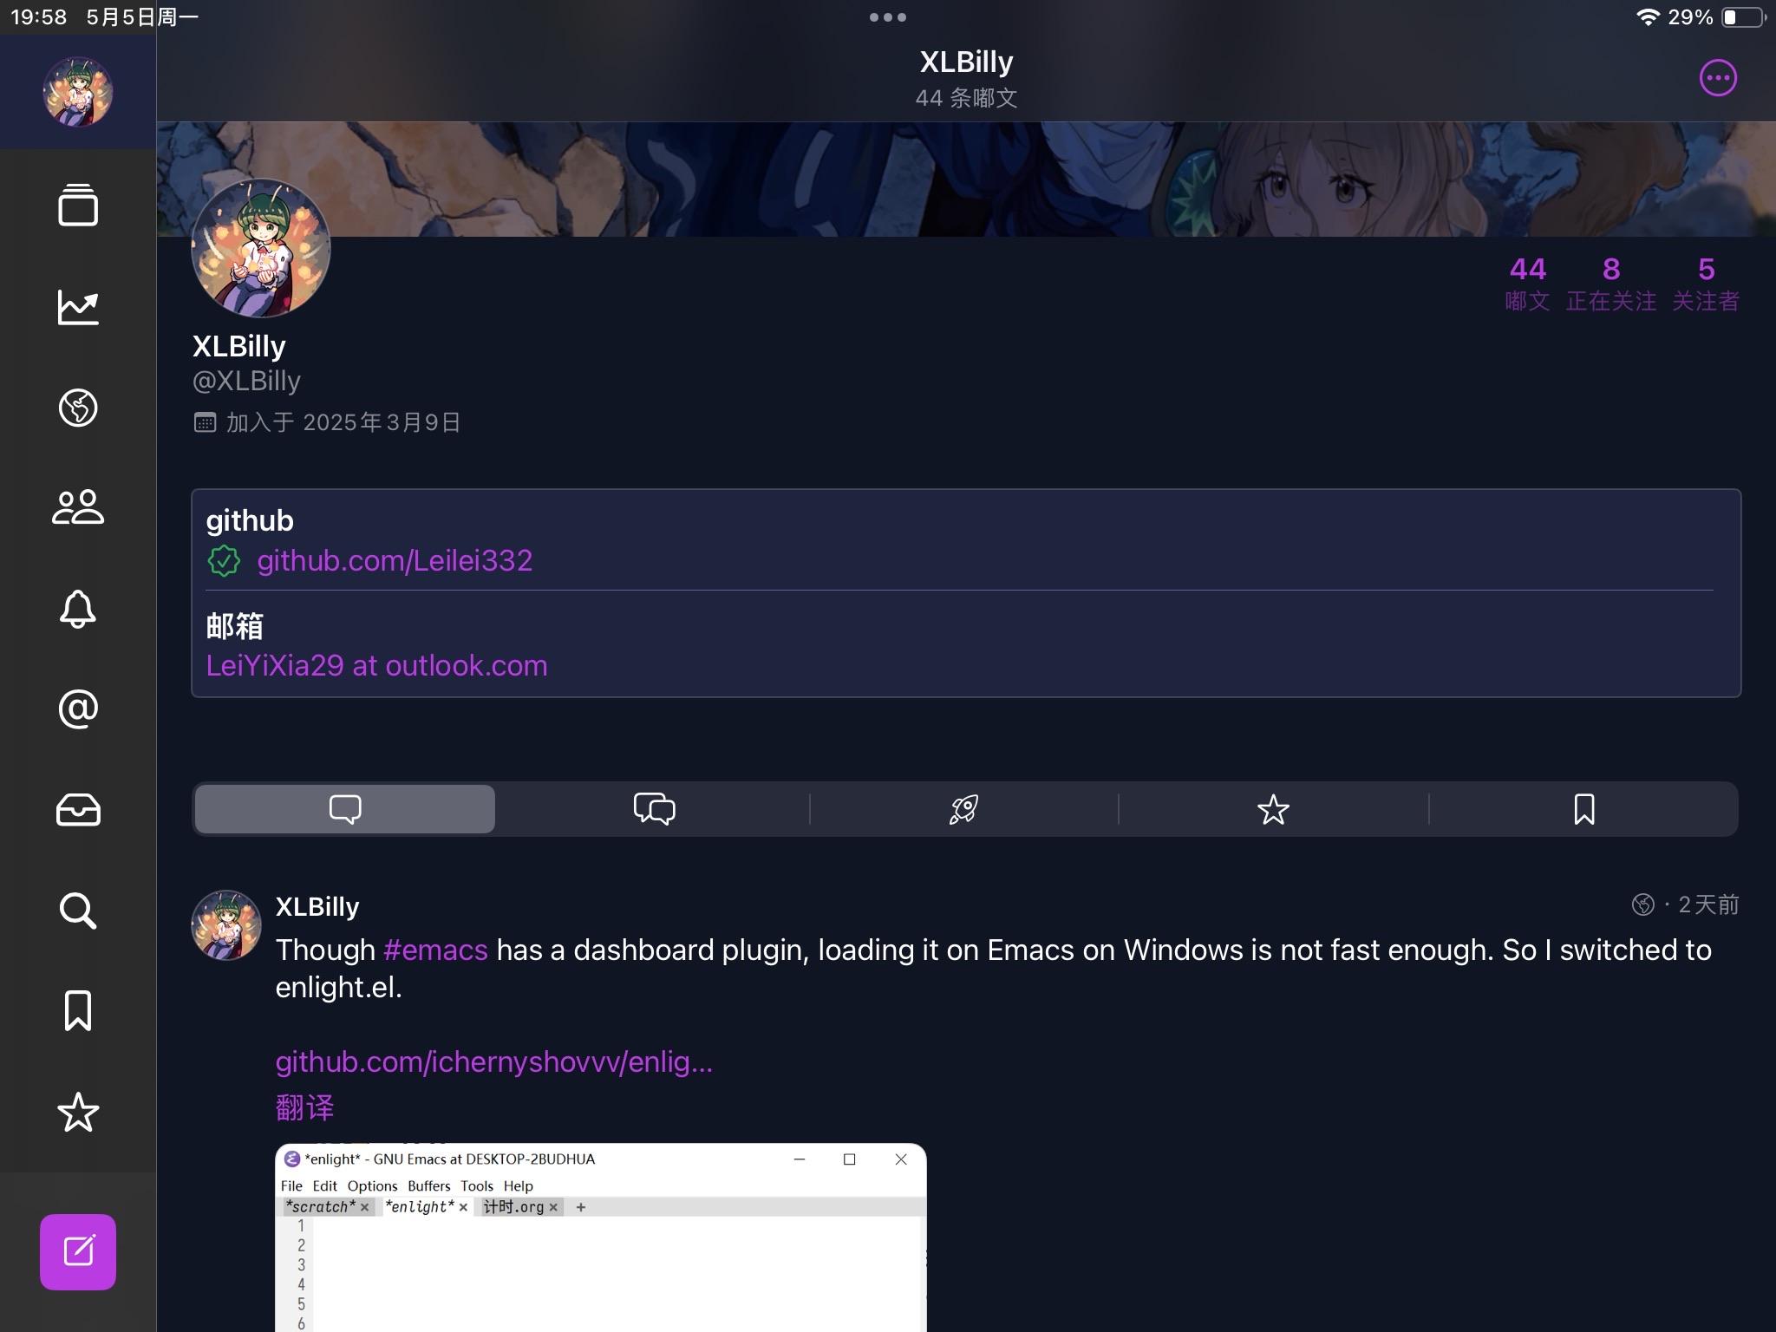This screenshot has width=1776, height=1332.
Task: Open the more options ellipsis menu
Action: coord(1718,78)
